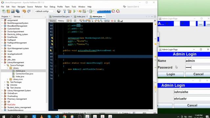Open the Help menu
This screenshot has width=210, height=118.
pyautogui.click(x=89, y=7)
